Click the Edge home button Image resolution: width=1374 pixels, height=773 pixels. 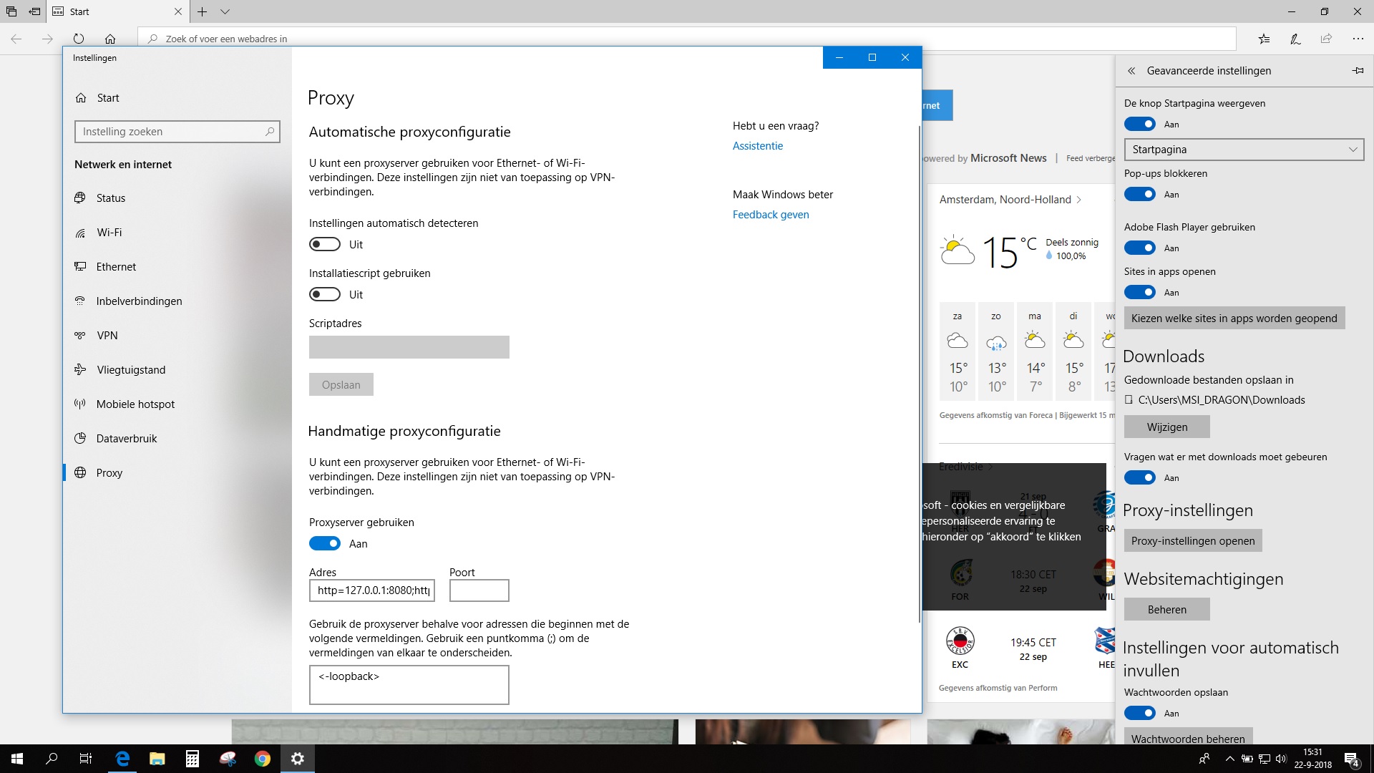coord(110,39)
